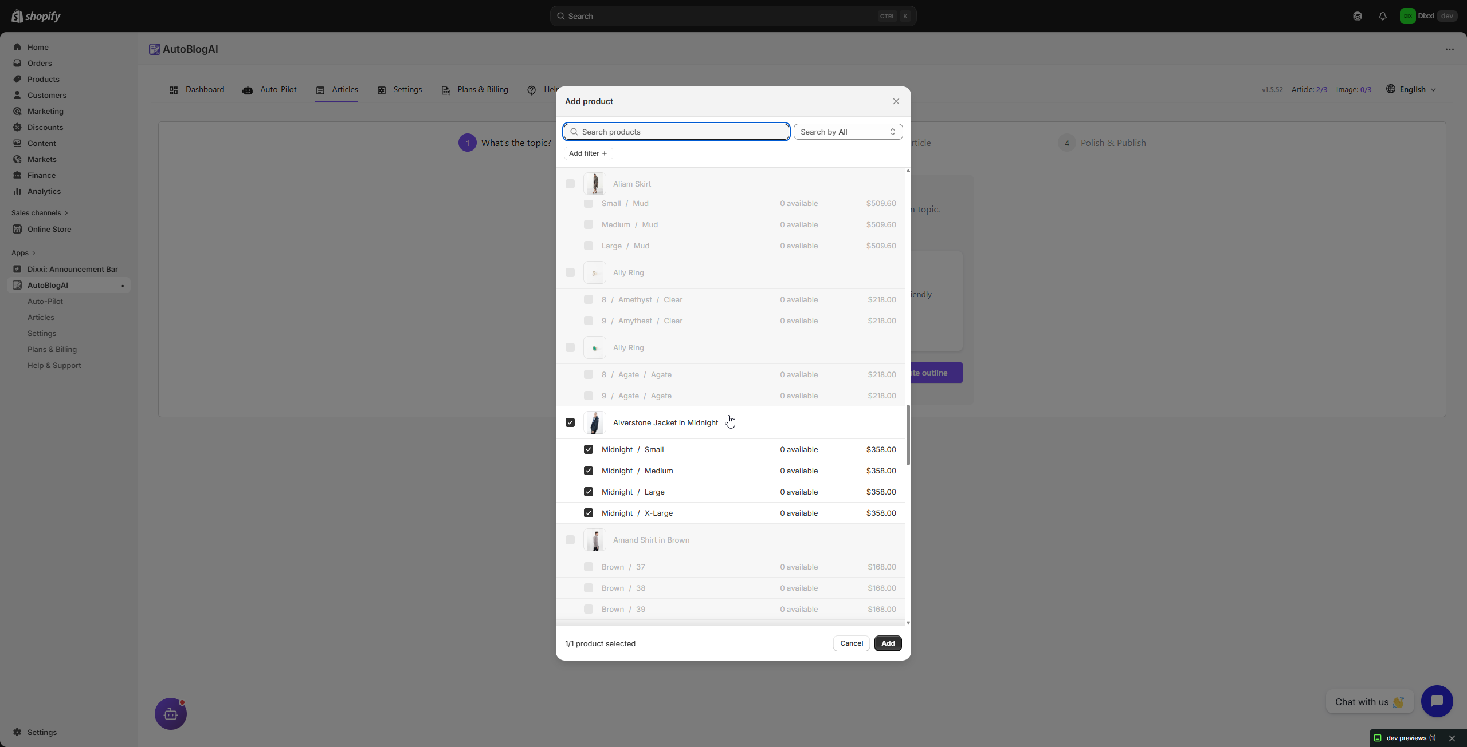Click the Marketing target icon

17,111
